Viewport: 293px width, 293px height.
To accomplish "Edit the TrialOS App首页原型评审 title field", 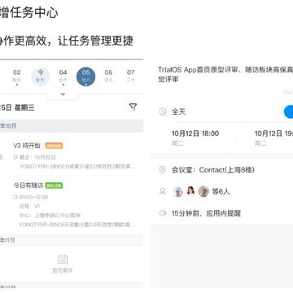I will tap(225, 74).
